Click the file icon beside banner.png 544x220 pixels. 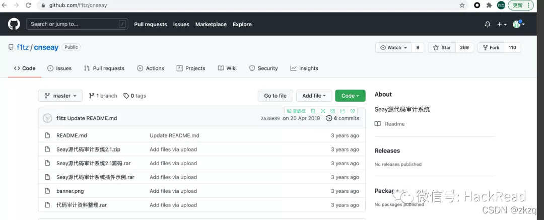point(47,191)
